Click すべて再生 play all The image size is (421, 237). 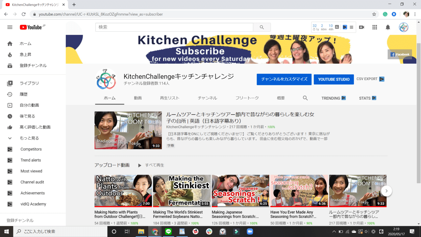(151, 165)
